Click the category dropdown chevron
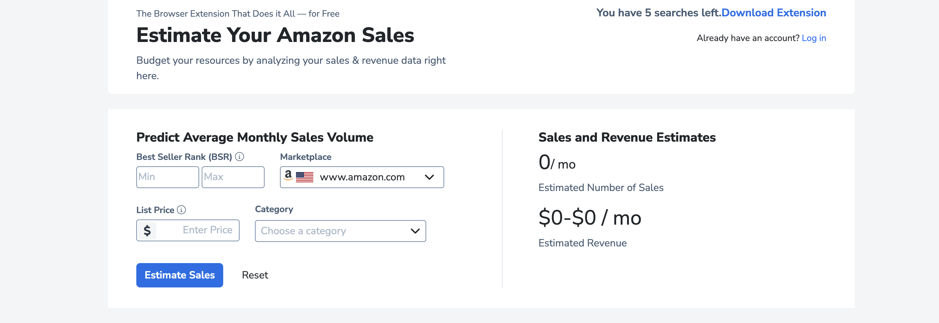Image resolution: width=939 pixels, height=323 pixels. point(415,231)
